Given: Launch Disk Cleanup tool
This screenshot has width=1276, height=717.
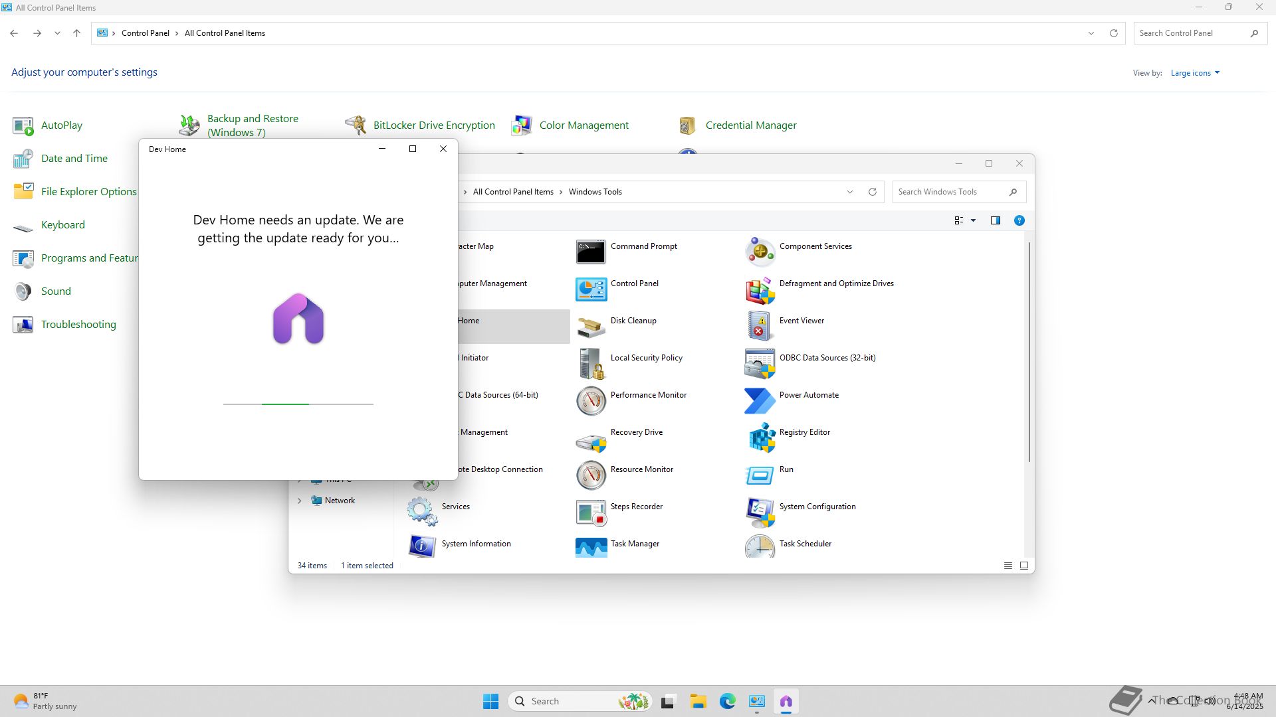Looking at the screenshot, I should [x=591, y=327].
